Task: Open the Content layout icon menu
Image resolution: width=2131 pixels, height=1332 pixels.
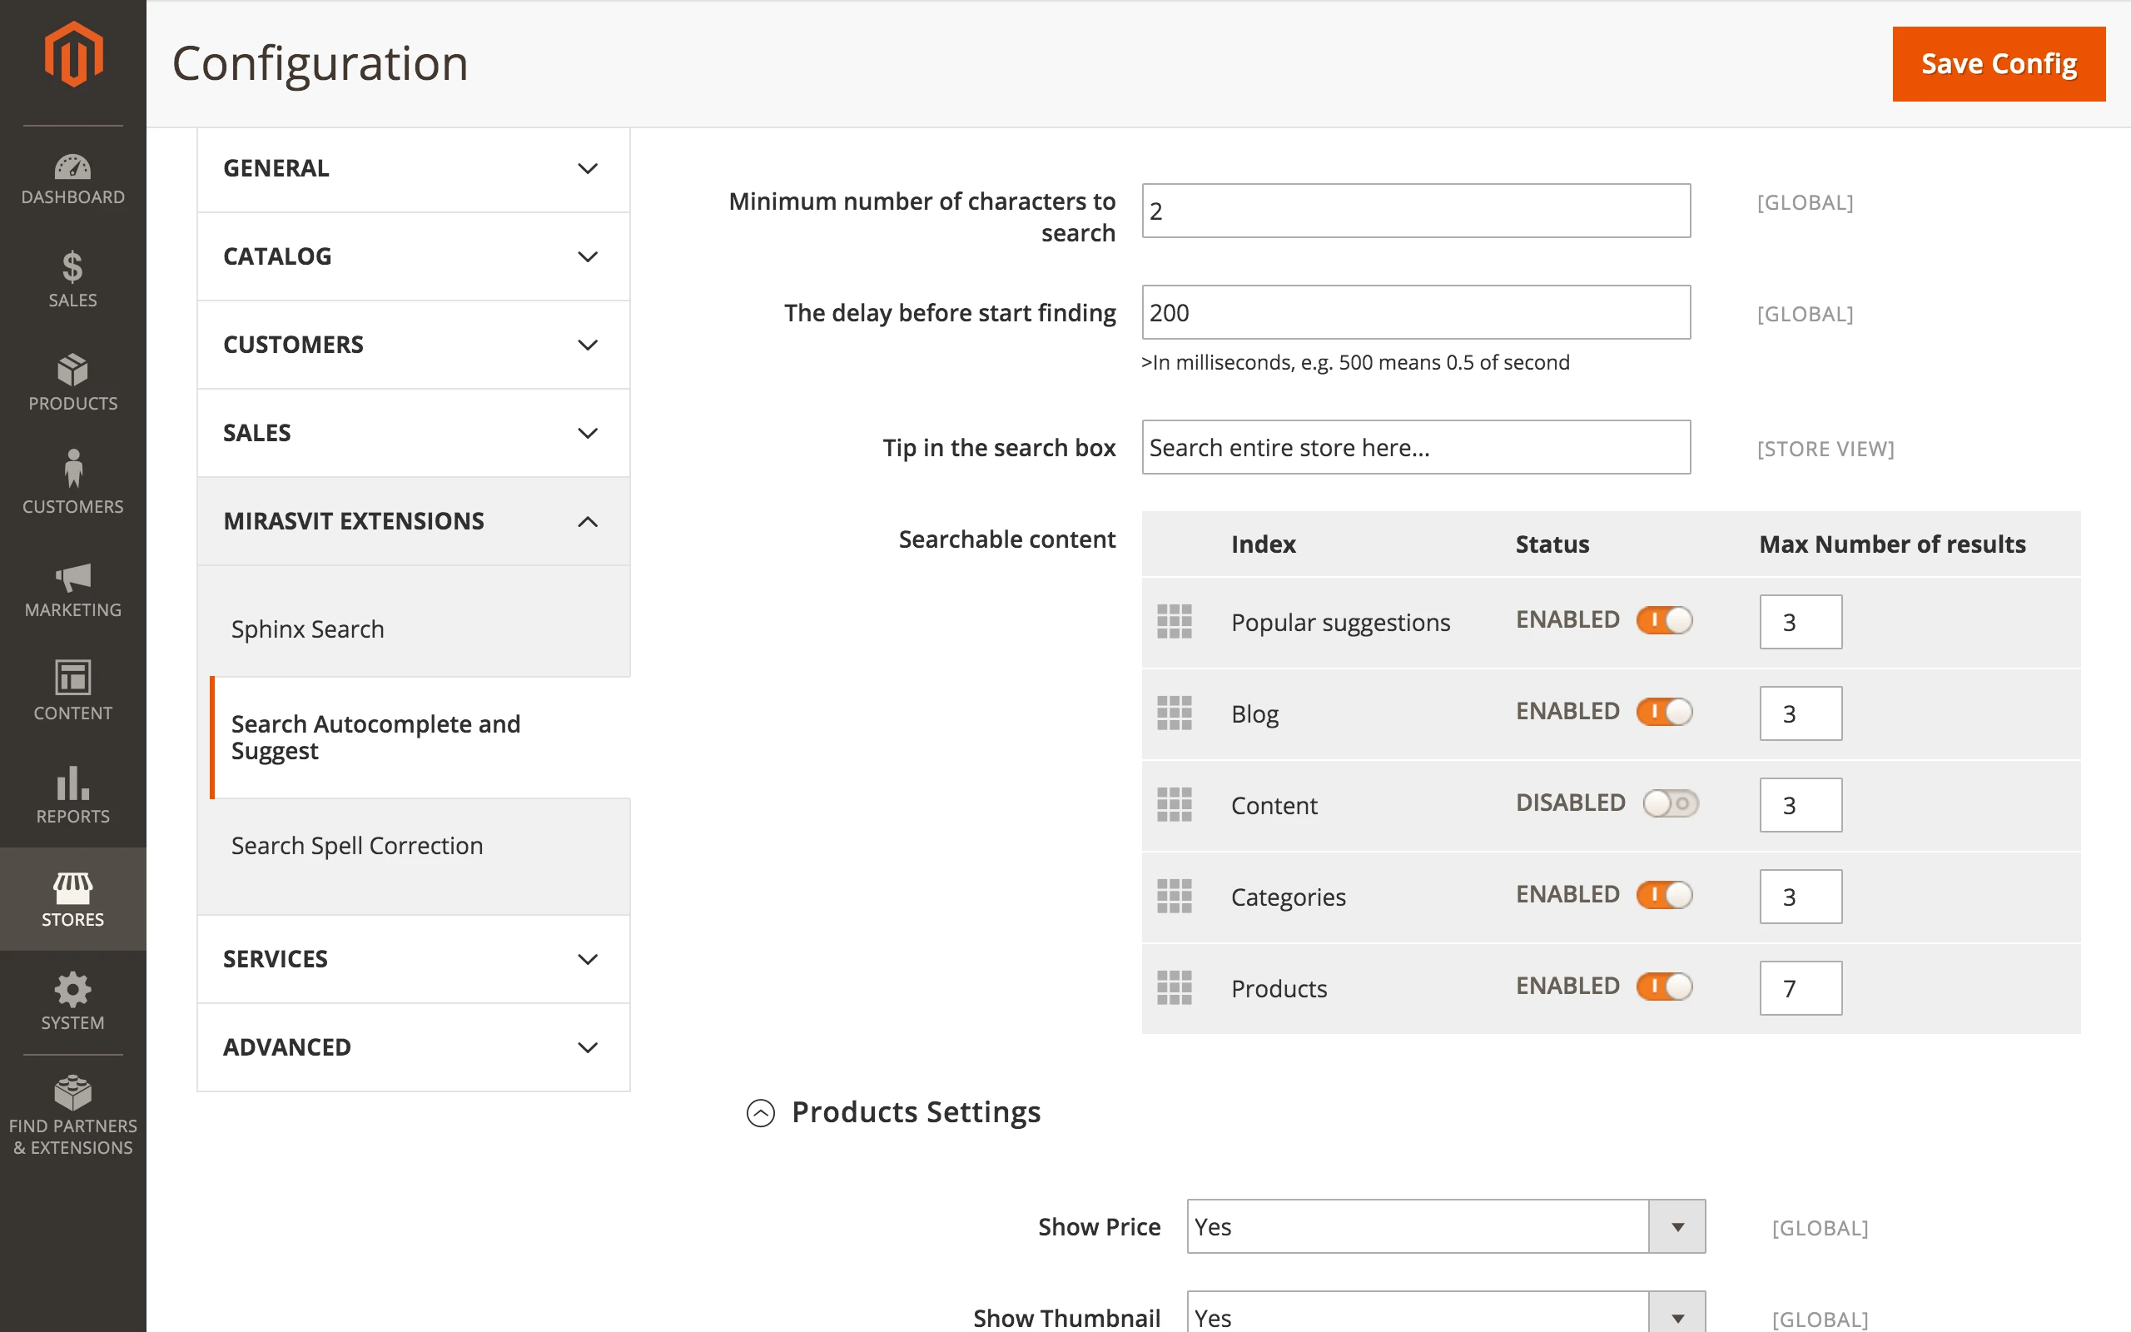Action: (x=72, y=693)
